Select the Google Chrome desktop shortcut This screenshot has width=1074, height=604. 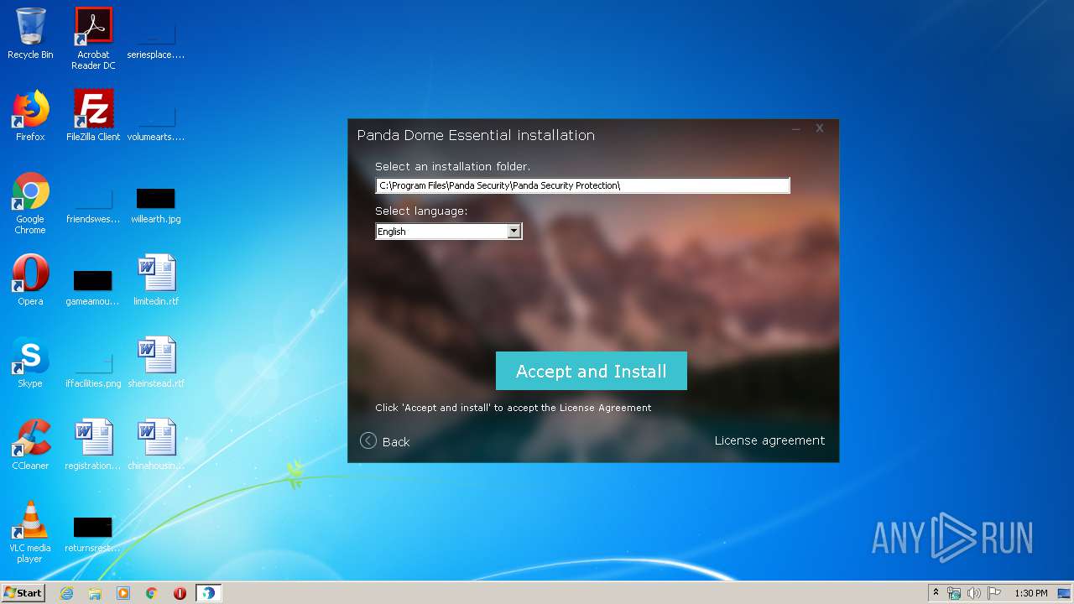tap(30, 204)
